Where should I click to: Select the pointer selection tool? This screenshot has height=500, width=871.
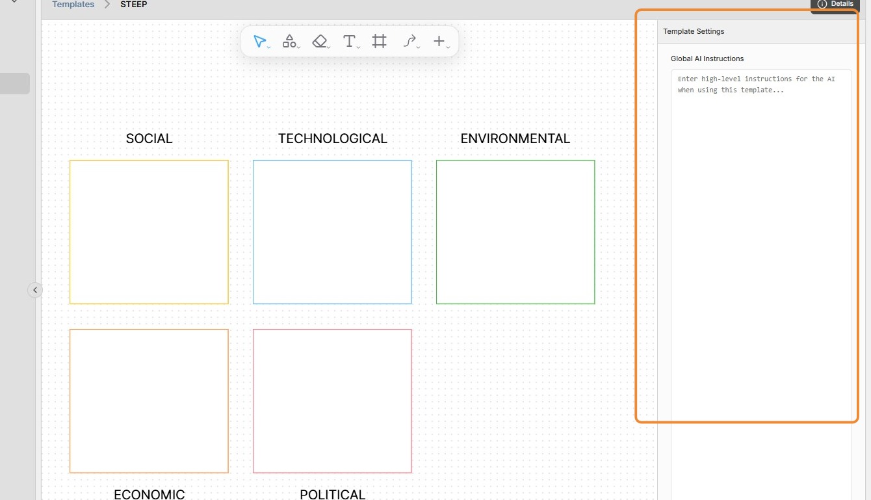[x=260, y=42]
